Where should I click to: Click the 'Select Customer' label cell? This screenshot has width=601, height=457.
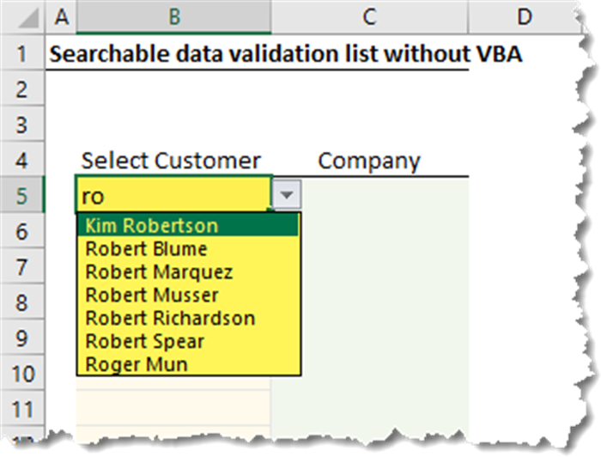(172, 161)
